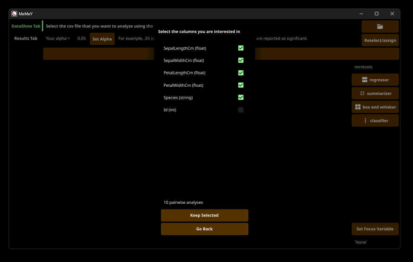The width and height of the screenshot is (413, 262).
Task: Toggle PetalWidthCm (float) checkbox
Action: click(x=241, y=85)
